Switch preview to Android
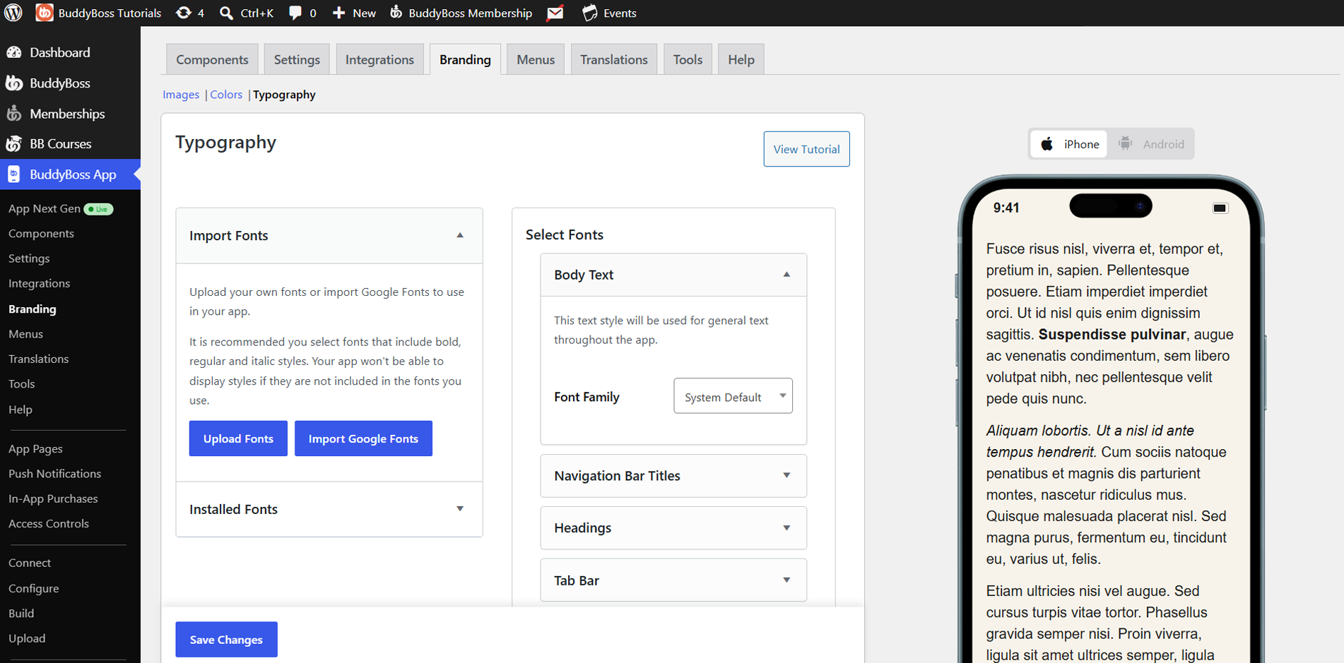 click(1151, 144)
